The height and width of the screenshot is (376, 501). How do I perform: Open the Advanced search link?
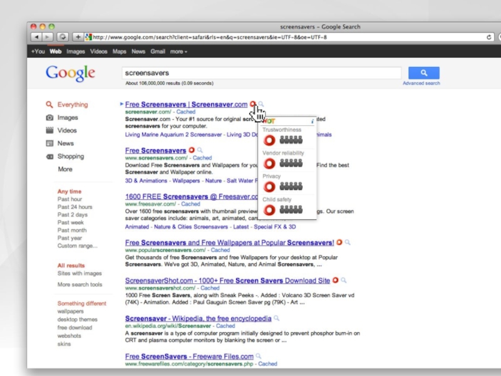click(x=421, y=83)
